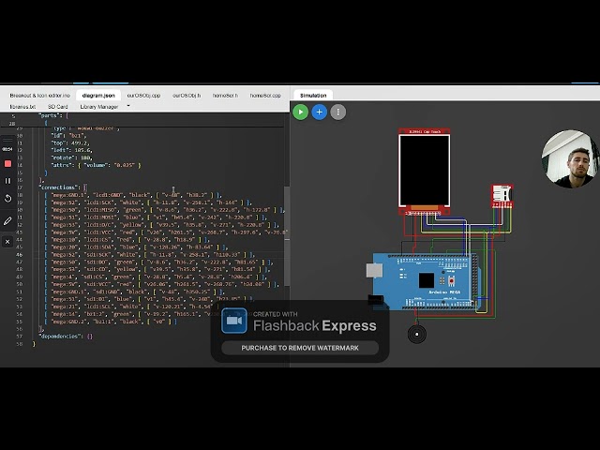Screen dimensions: 600x450
Task: Open the Breakout & Icon editor.ino tab
Action: coord(39,96)
